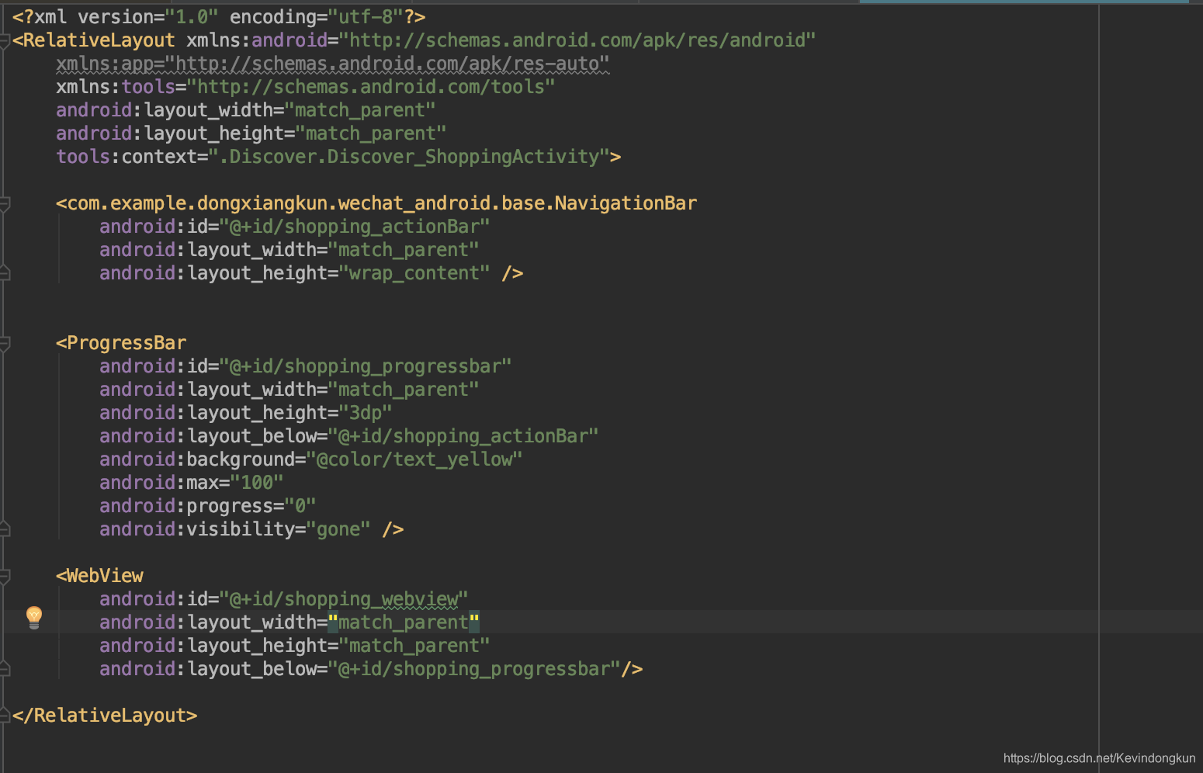Click the xmlns:android schema URL value

click(x=577, y=40)
